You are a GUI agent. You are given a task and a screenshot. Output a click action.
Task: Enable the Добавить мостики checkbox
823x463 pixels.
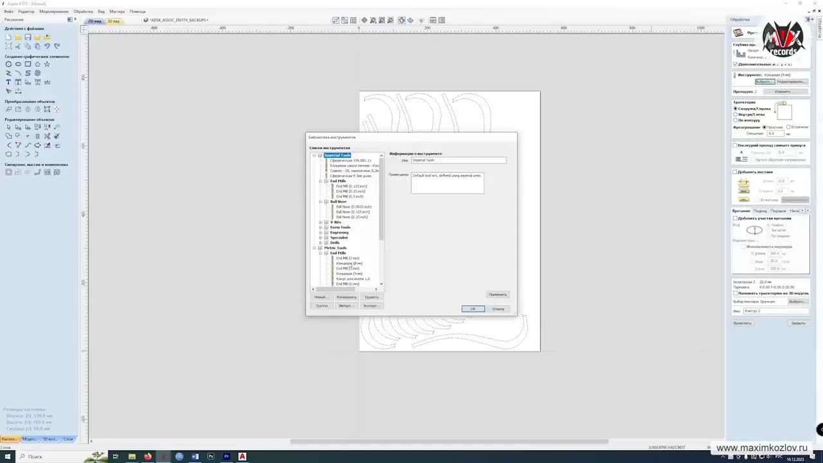click(x=736, y=172)
